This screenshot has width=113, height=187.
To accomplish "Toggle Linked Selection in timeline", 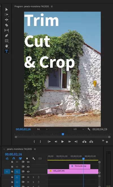I will coord(20,158).
